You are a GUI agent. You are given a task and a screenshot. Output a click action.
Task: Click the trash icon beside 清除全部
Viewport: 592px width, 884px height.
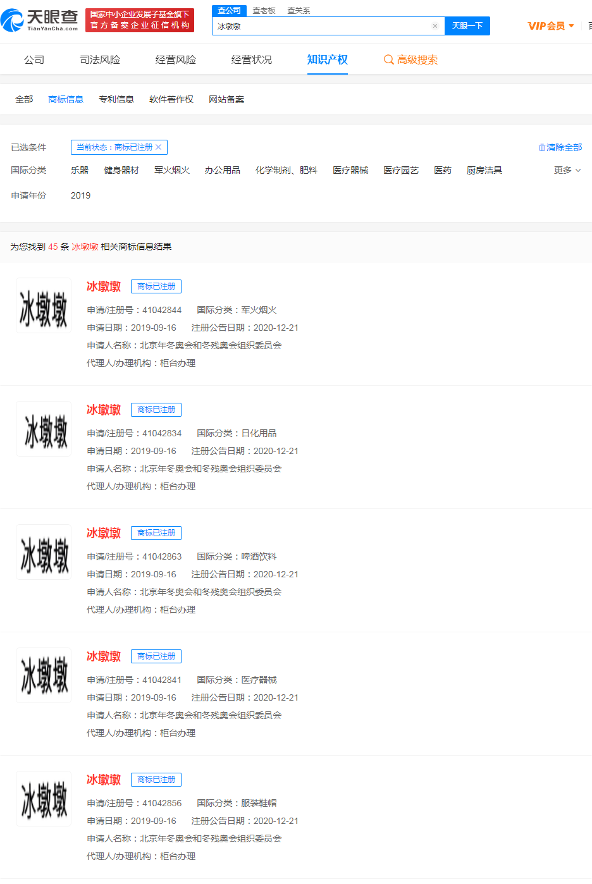coord(542,147)
